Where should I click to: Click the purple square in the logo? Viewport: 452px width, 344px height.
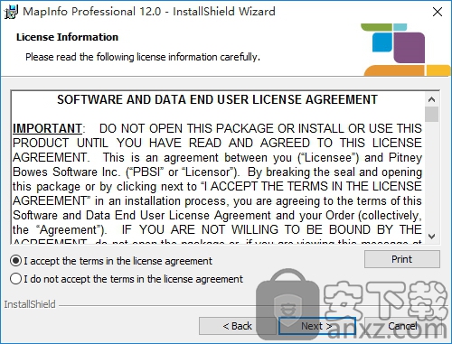point(410,48)
